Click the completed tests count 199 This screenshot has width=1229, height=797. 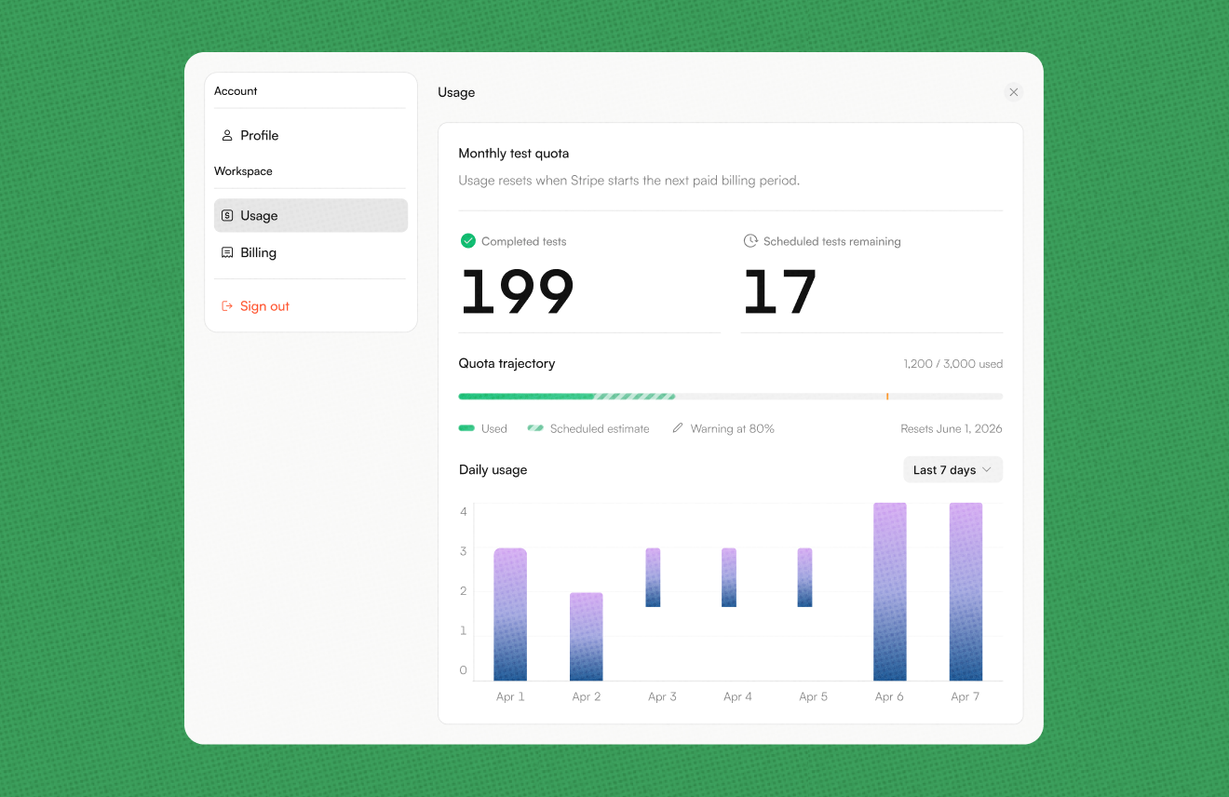(517, 291)
